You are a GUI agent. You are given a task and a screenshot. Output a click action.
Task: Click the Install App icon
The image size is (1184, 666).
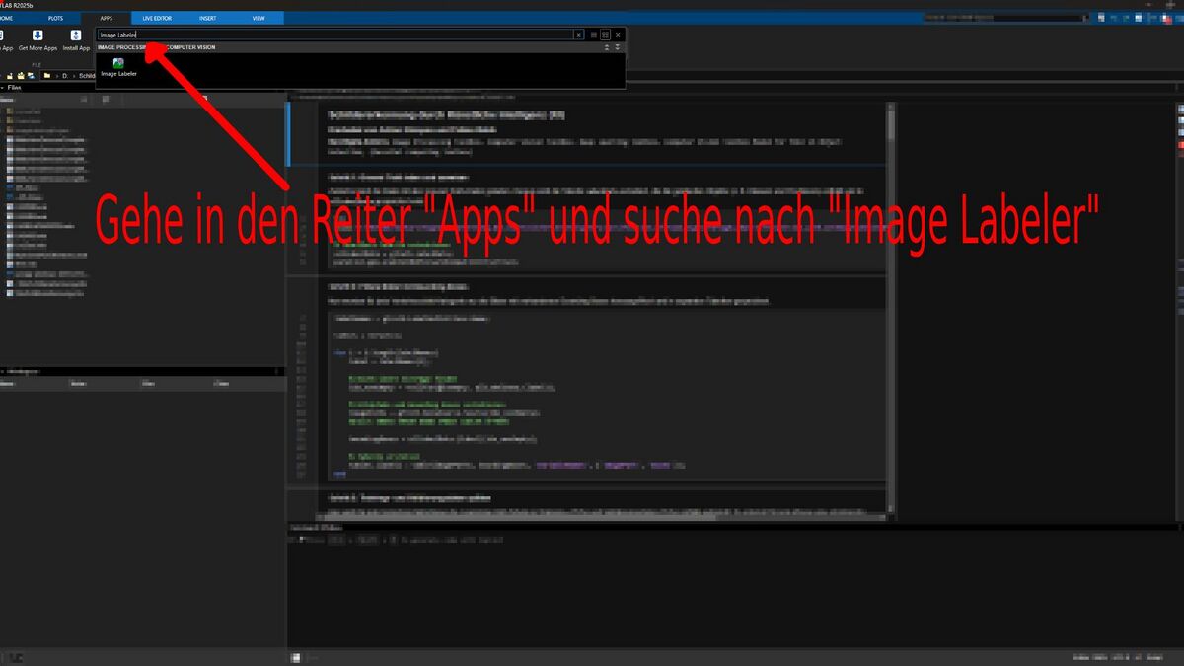pyautogui.click(x=76, y=39)
